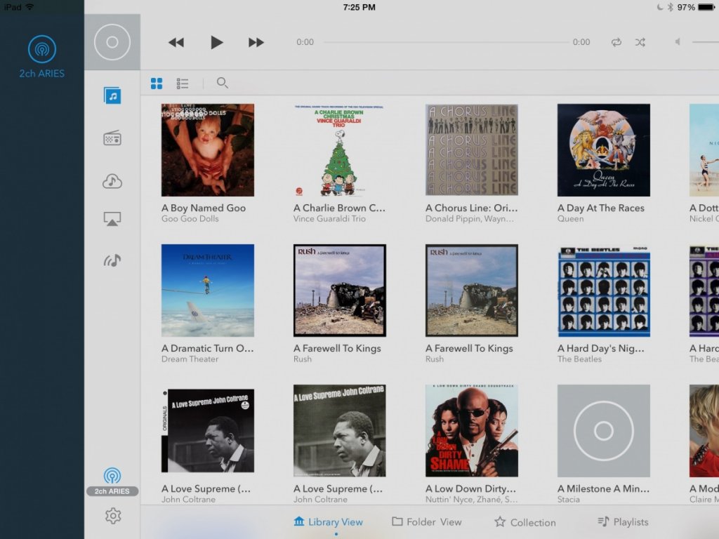The image size is (719, 539).
Task: Tap the 2ch ARIES device in dark panel
Action: (x=41, y=57)
